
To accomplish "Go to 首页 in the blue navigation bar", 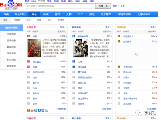I will pyautogui.click(x=6, y=14).
